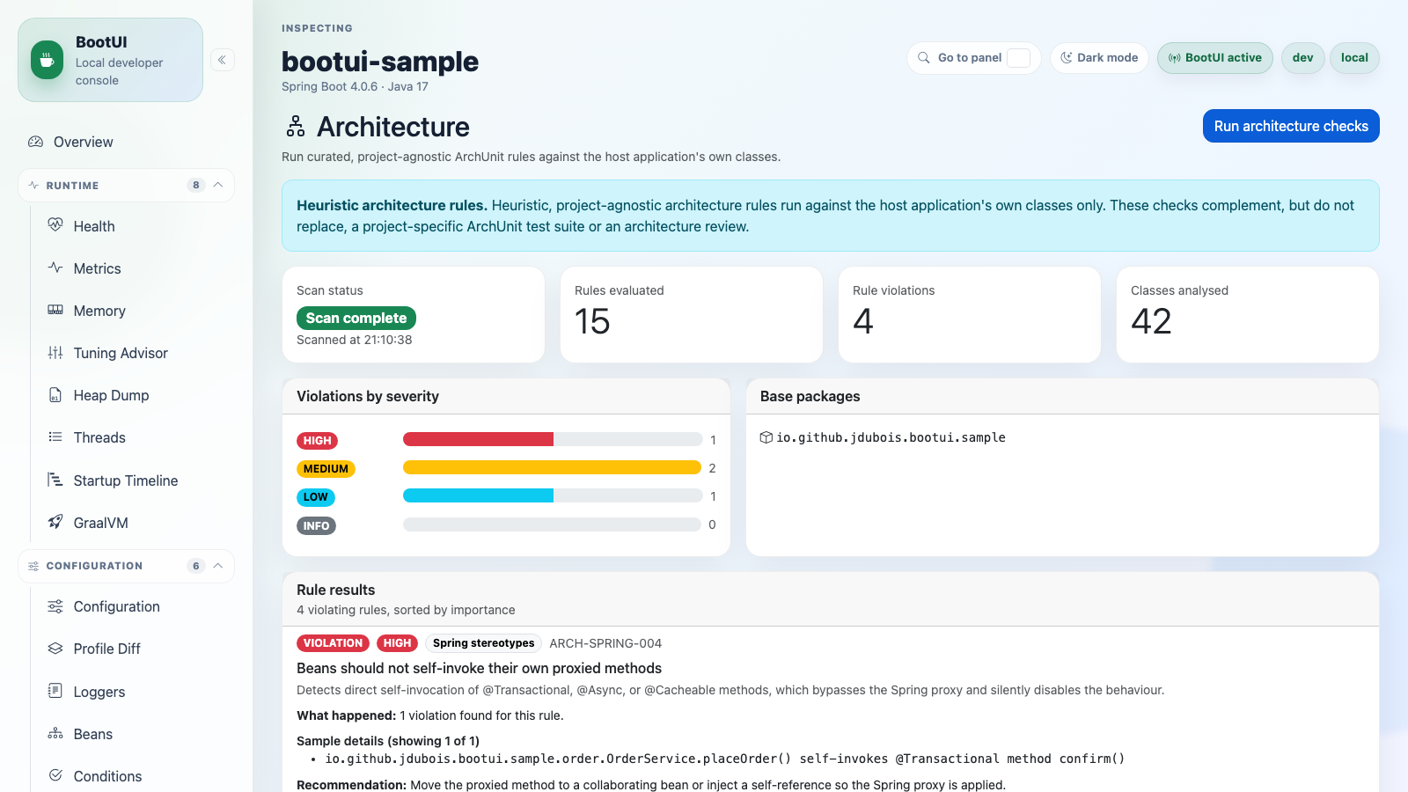Click the Rule violations value 4

tap(862, 321)
